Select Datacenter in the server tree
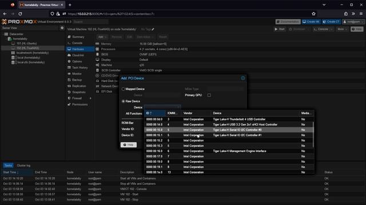The width and height of the screenshot is (366, 205). (17, 34)
